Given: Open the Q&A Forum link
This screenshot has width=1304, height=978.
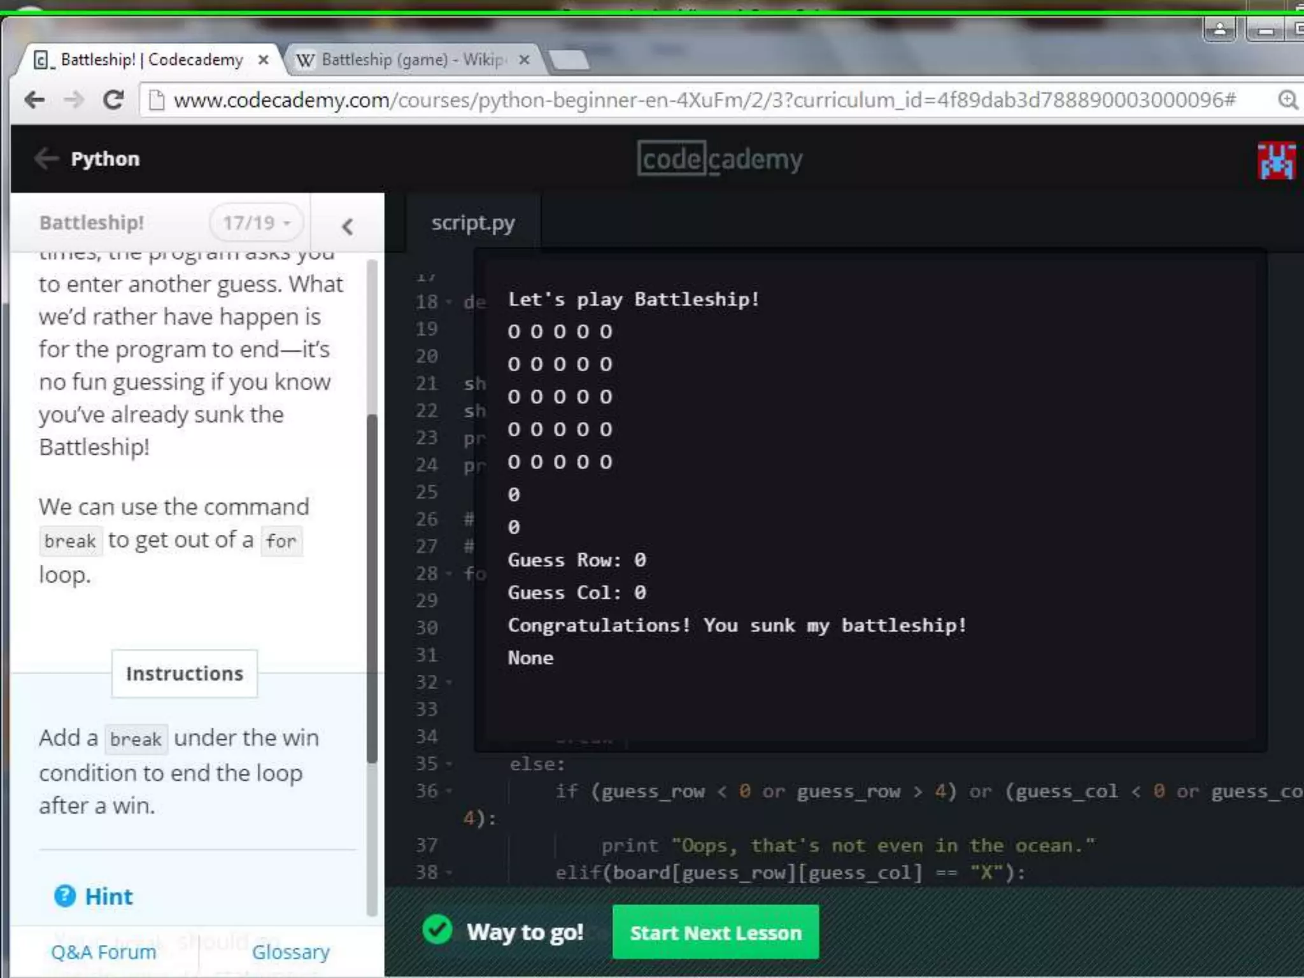Looking at the screenshot, I should coord(103,952).
